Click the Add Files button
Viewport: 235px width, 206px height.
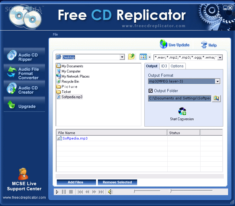[x=76, y=182]
